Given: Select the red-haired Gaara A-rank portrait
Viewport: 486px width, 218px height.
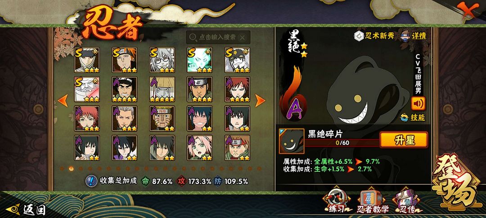Looking at the screenshot, I should click(x=238, y=89).
